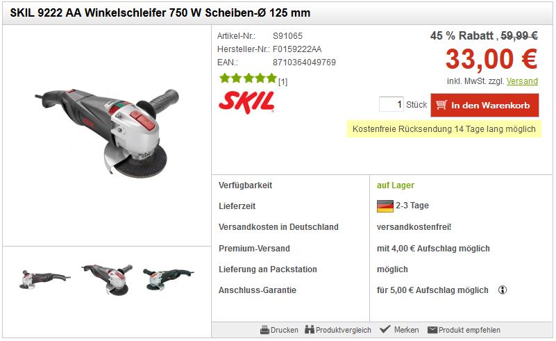Select the third green grinder thumbnail
556x341 pixels.
pos(169,278)
